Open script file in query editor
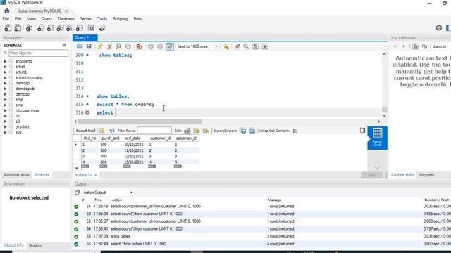Screen dimensions: 451x253 [x=80, y=46]
